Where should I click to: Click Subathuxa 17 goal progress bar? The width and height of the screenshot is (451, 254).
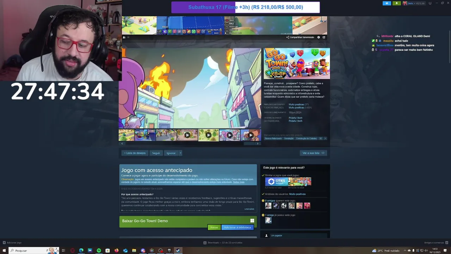(246, 7)
